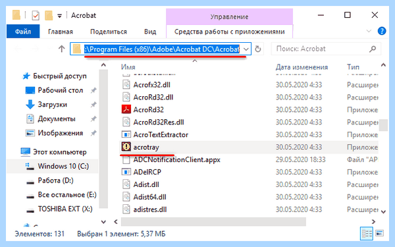The image size is (395, 247).
Task: Open the Поделиться ribbon tab
Action: (109, 32)
